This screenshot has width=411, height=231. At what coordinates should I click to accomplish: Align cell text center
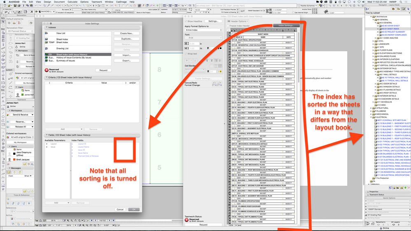click(212, 60)
